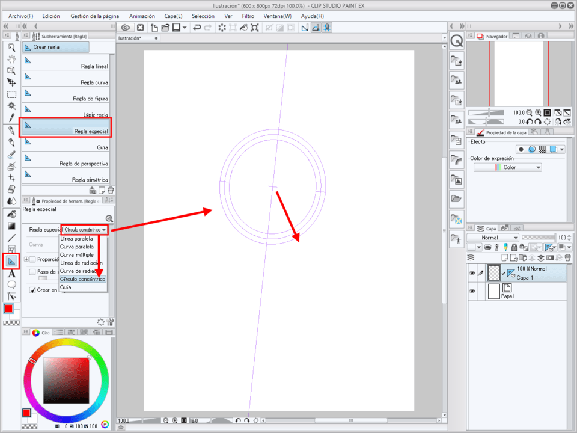Select the Regla de perspectiva subtool
Screen dimensions: 577x433
[66, 159]
